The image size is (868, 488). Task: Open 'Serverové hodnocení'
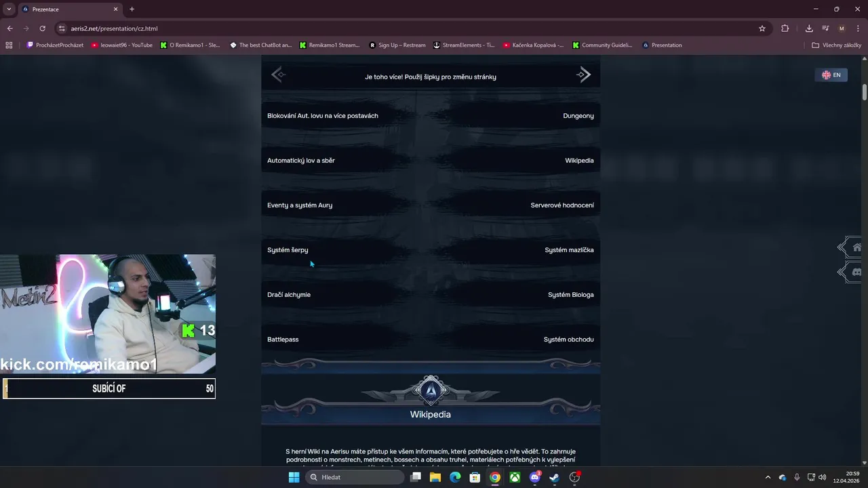(562, 205)
